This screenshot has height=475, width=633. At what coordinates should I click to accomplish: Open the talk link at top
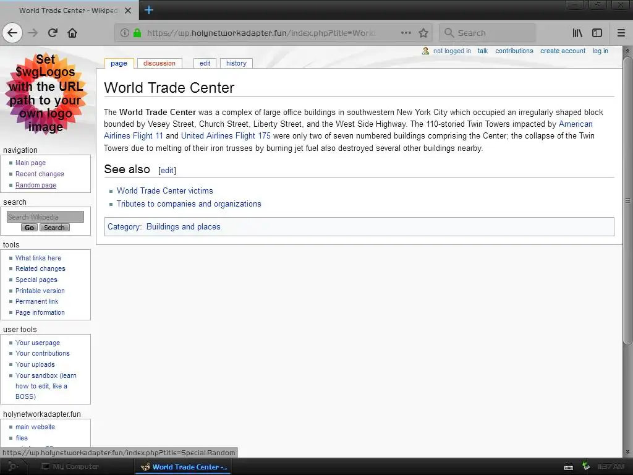click(482, 51)
